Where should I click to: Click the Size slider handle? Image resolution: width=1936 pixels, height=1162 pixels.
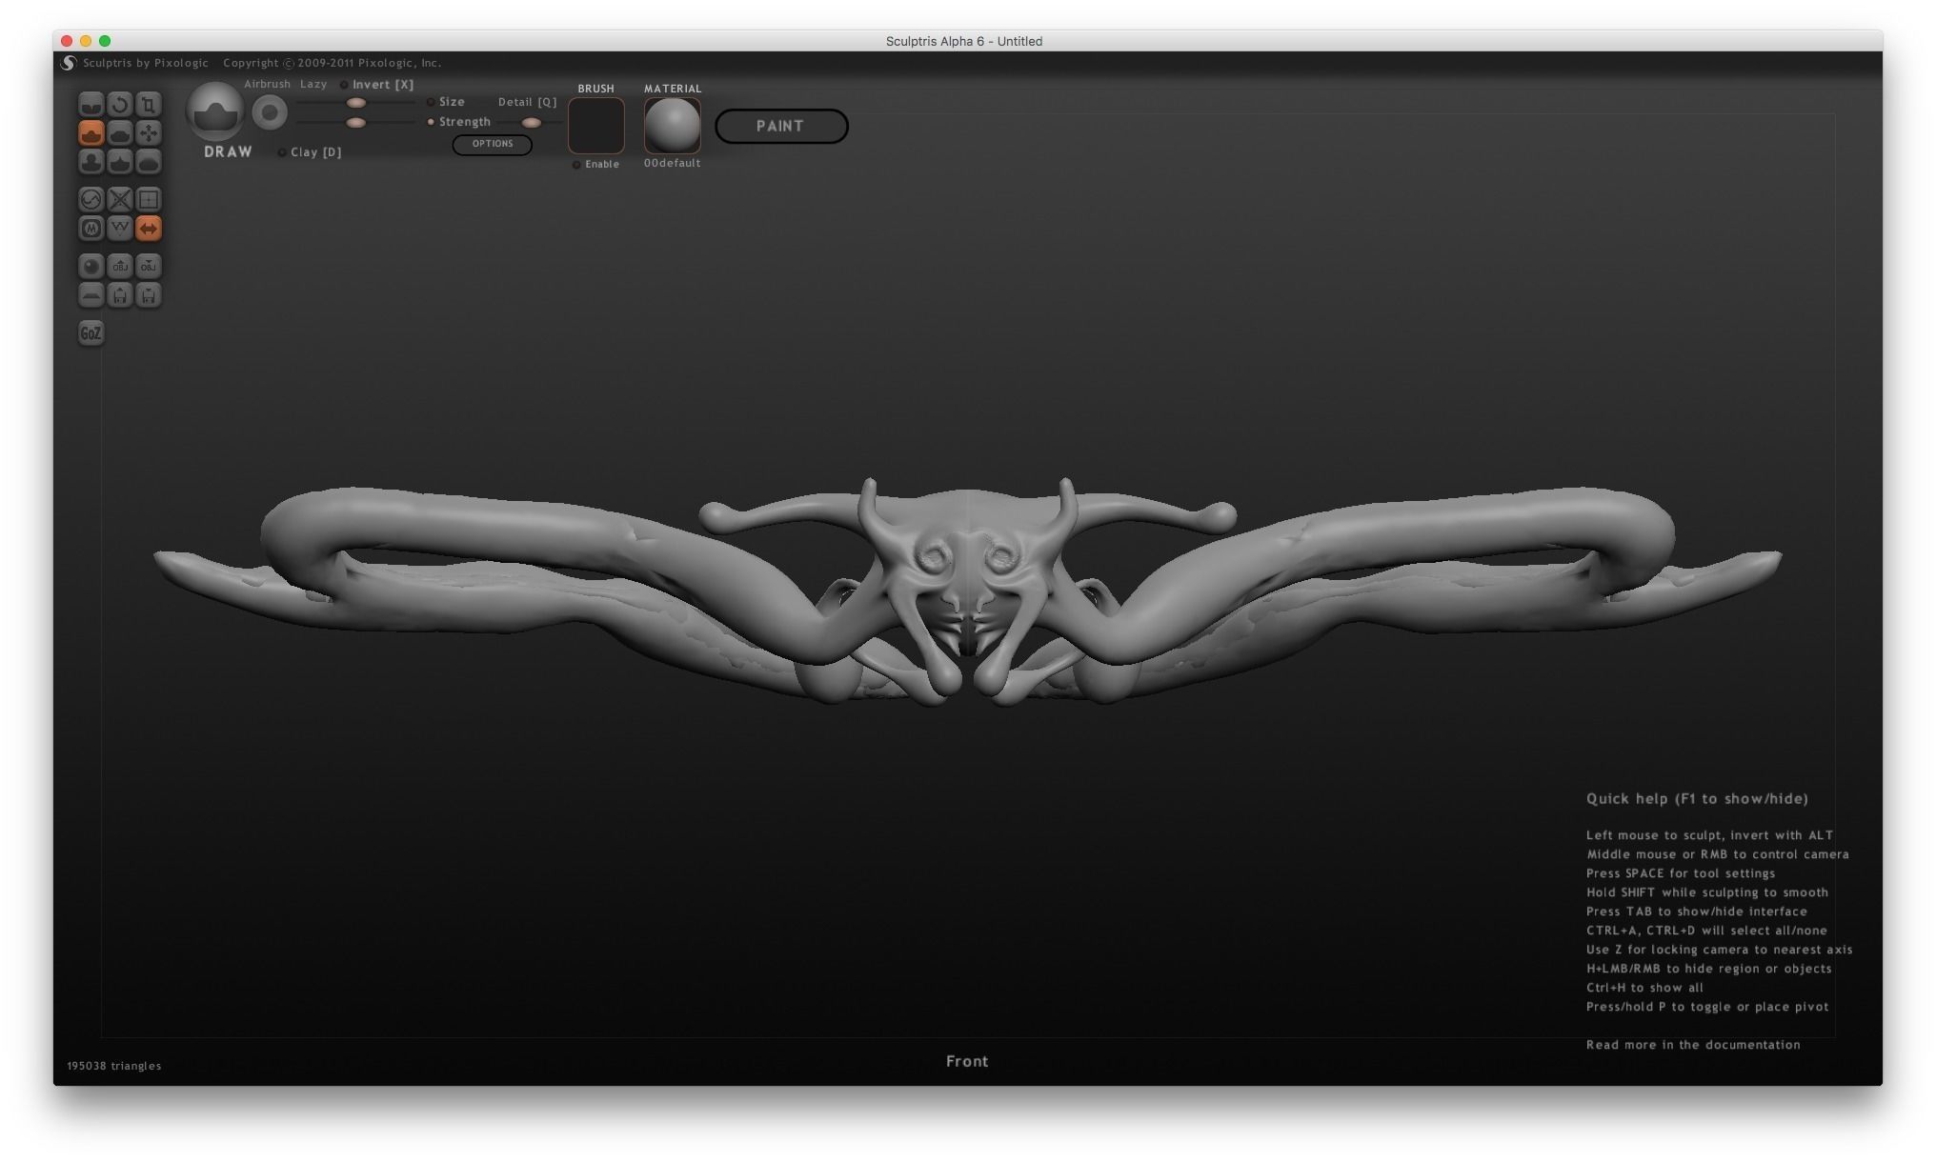(x=356, y=103)
